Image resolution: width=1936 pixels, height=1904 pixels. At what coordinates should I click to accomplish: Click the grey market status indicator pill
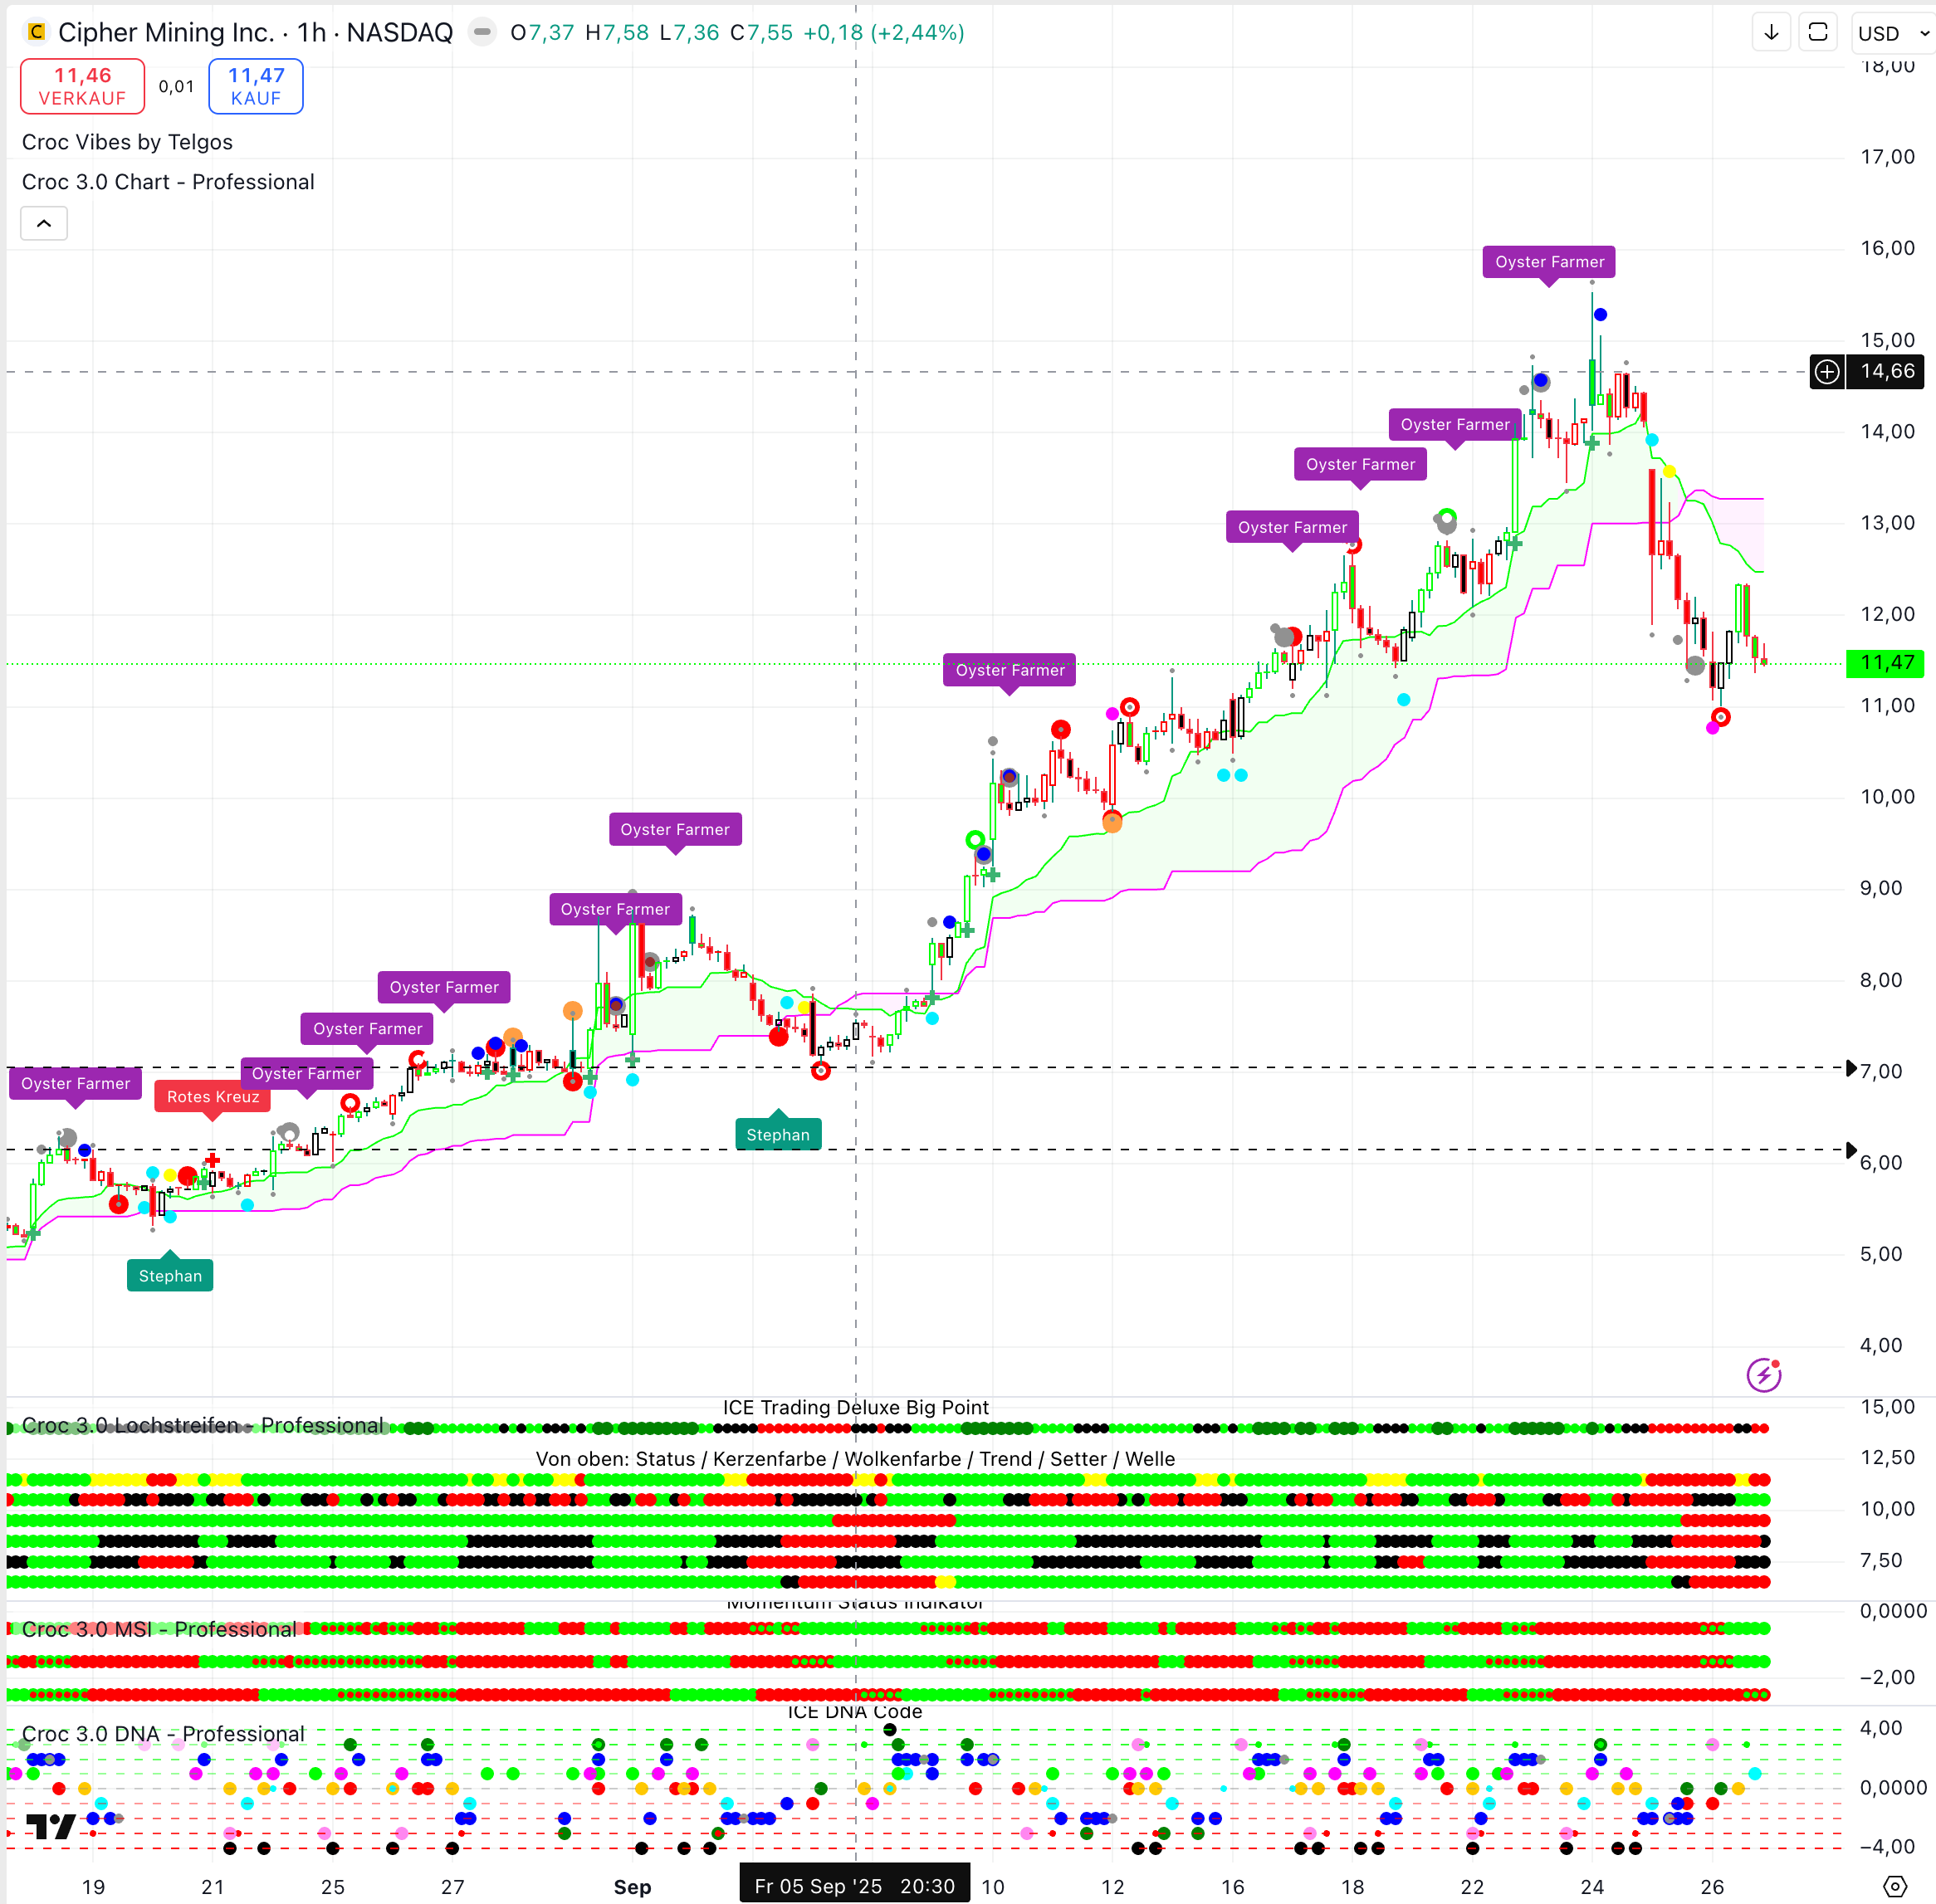pyautogui.click(x=482, y=32)
